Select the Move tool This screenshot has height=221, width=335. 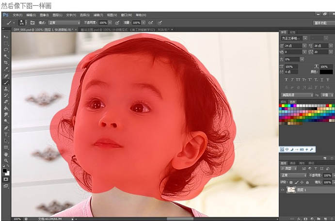pyautogui.click(x=6, y=37)
